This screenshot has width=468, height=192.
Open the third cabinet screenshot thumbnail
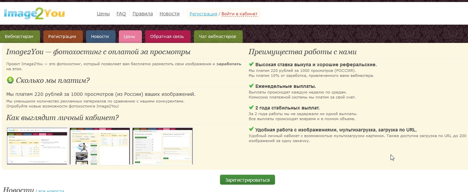pos(163,146)
